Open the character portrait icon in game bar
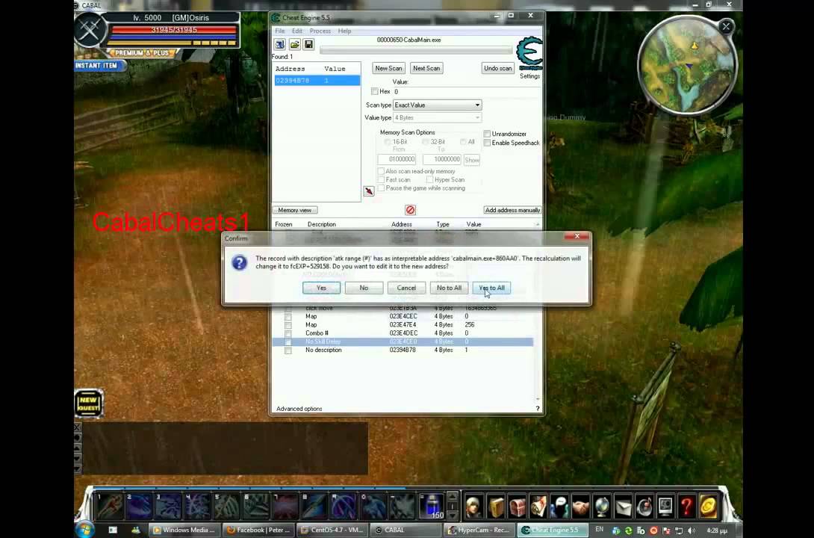814x538 pixels. [473, 506]
